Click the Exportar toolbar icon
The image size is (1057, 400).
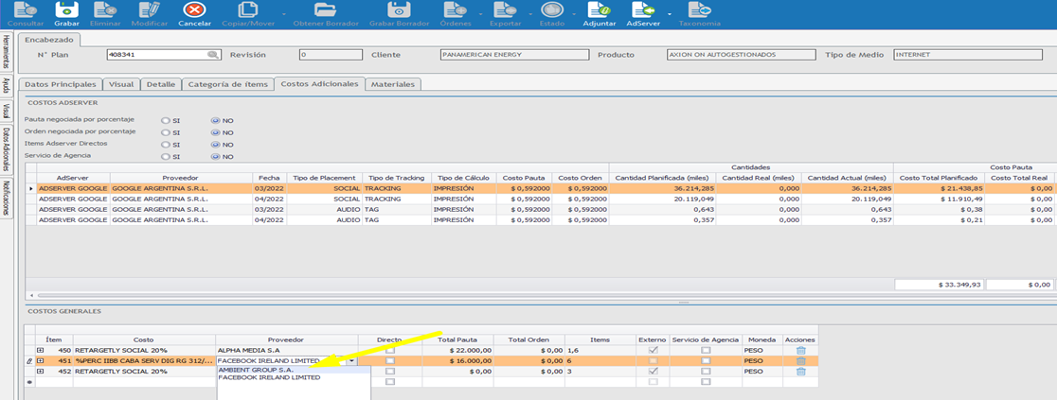coord(504,10)
